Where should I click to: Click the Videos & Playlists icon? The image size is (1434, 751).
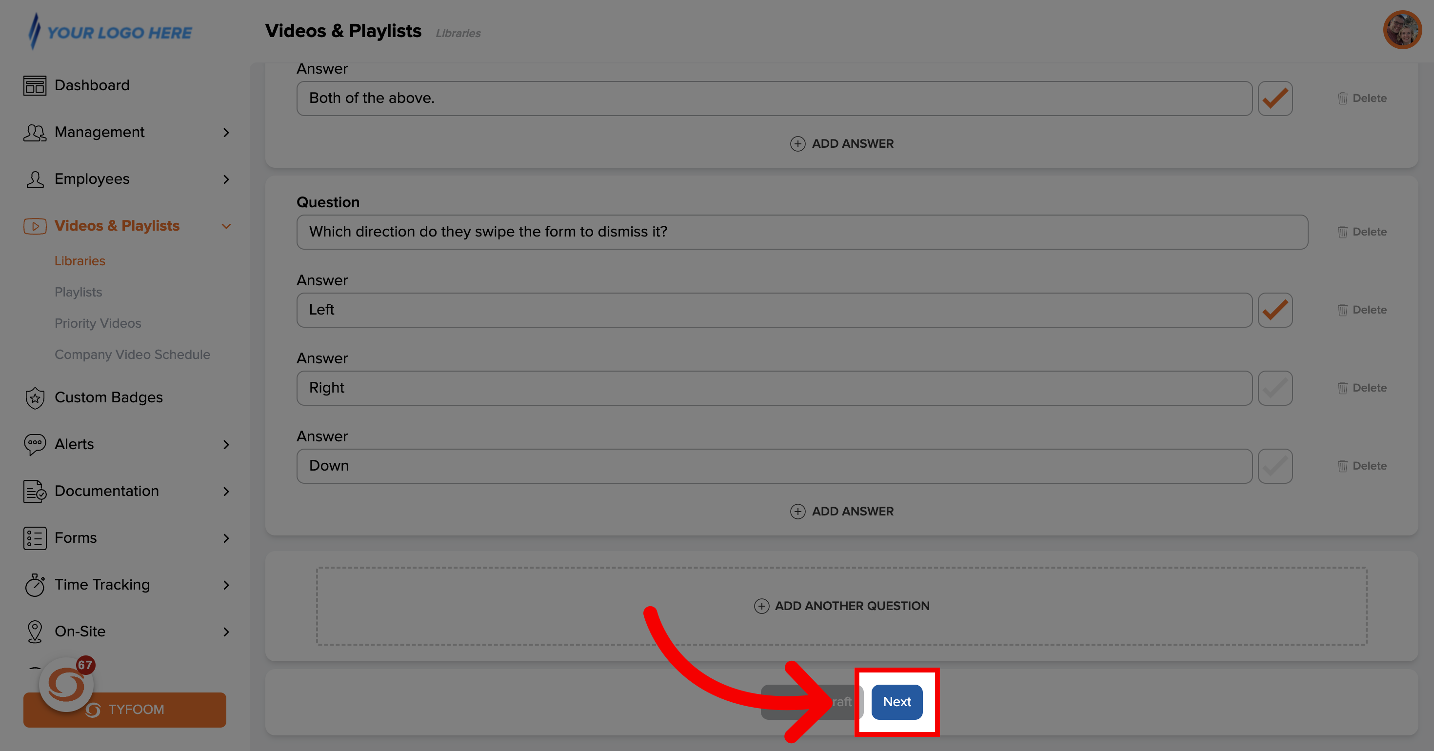[34, 226]
